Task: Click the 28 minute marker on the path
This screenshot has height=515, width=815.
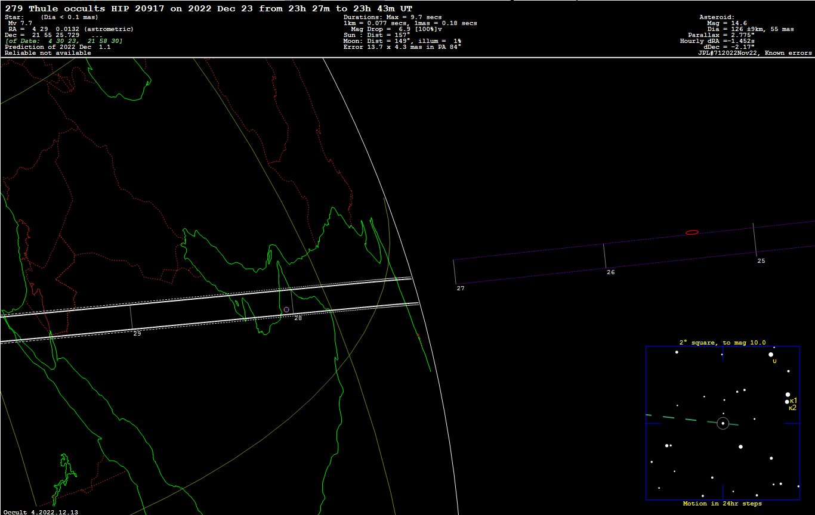Action: (x=298, y=318)
